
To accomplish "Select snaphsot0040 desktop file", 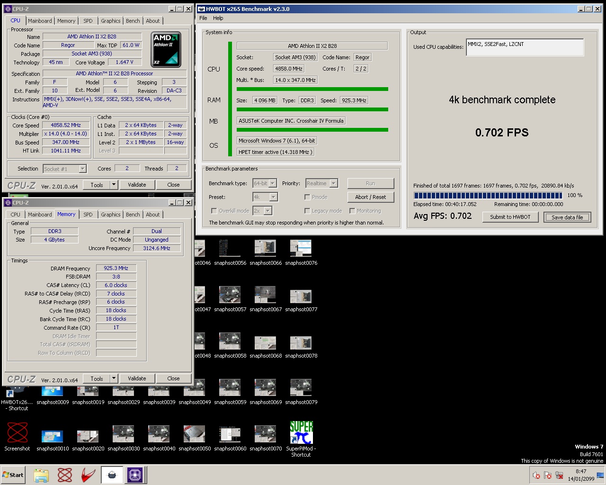I will (x=159, y=438).
